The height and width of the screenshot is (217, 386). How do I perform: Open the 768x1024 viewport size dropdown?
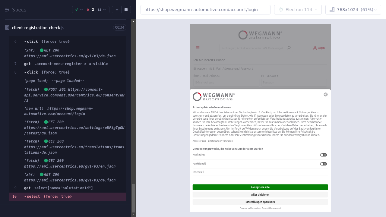click(353, 10)
